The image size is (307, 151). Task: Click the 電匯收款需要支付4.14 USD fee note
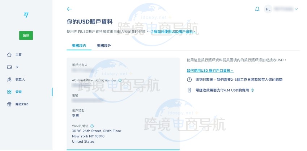point(222,90)
